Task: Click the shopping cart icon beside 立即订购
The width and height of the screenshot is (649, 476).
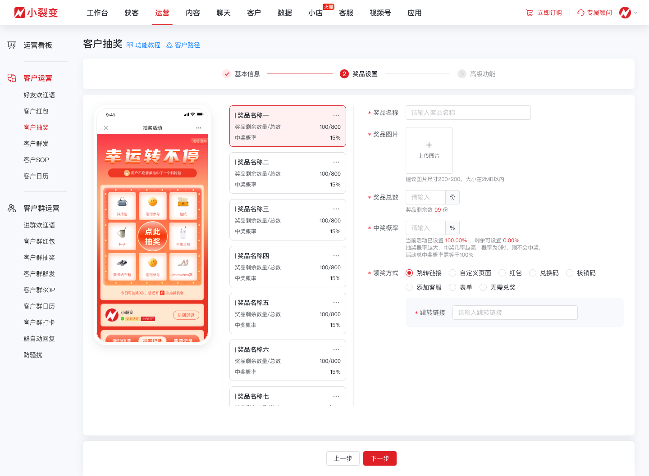Action: click(530, 13)
